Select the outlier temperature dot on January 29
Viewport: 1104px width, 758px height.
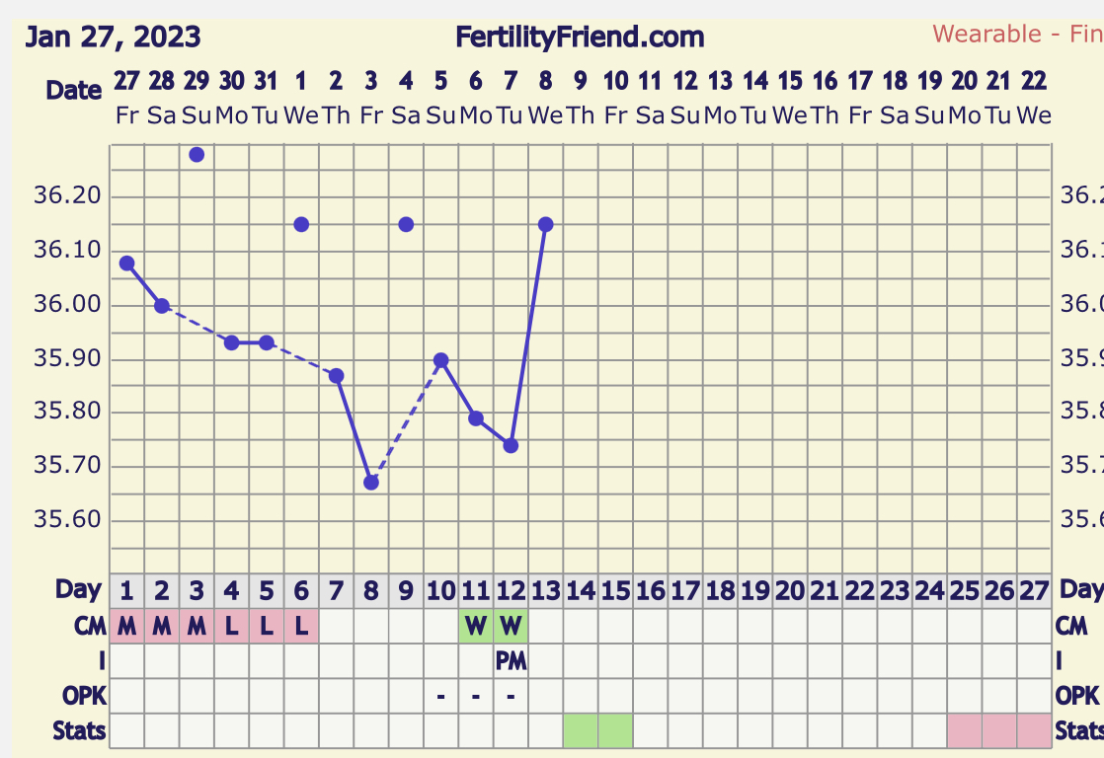(x=197, y=155)
